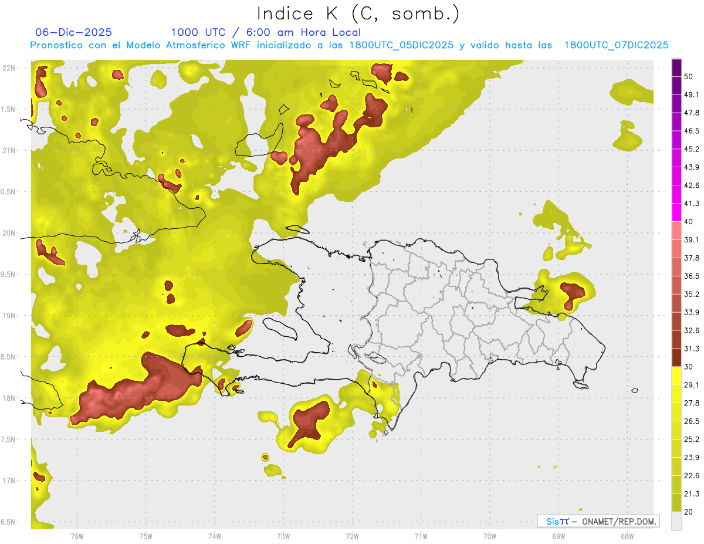Pick the olive swatch between 20 and 21.3
The width and height of the screenshot is (704, 544).
pyautogui.click(x=676, y=502)
